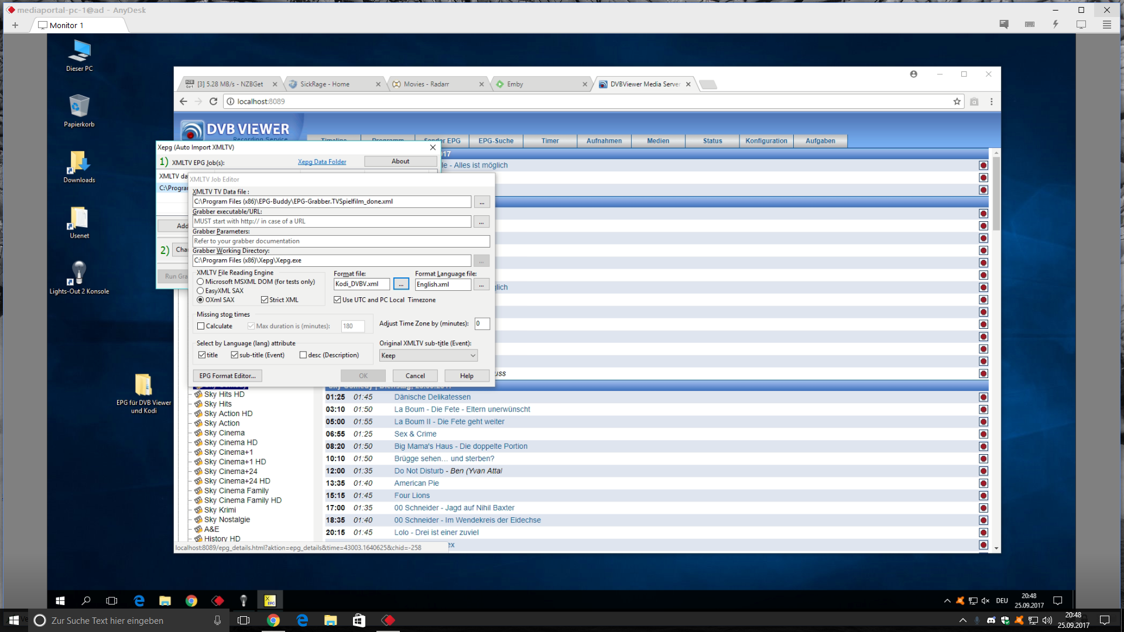Enable Calculate missing stop times
The height and width of the screenshot is (632, 1124).
click(201, 327)
